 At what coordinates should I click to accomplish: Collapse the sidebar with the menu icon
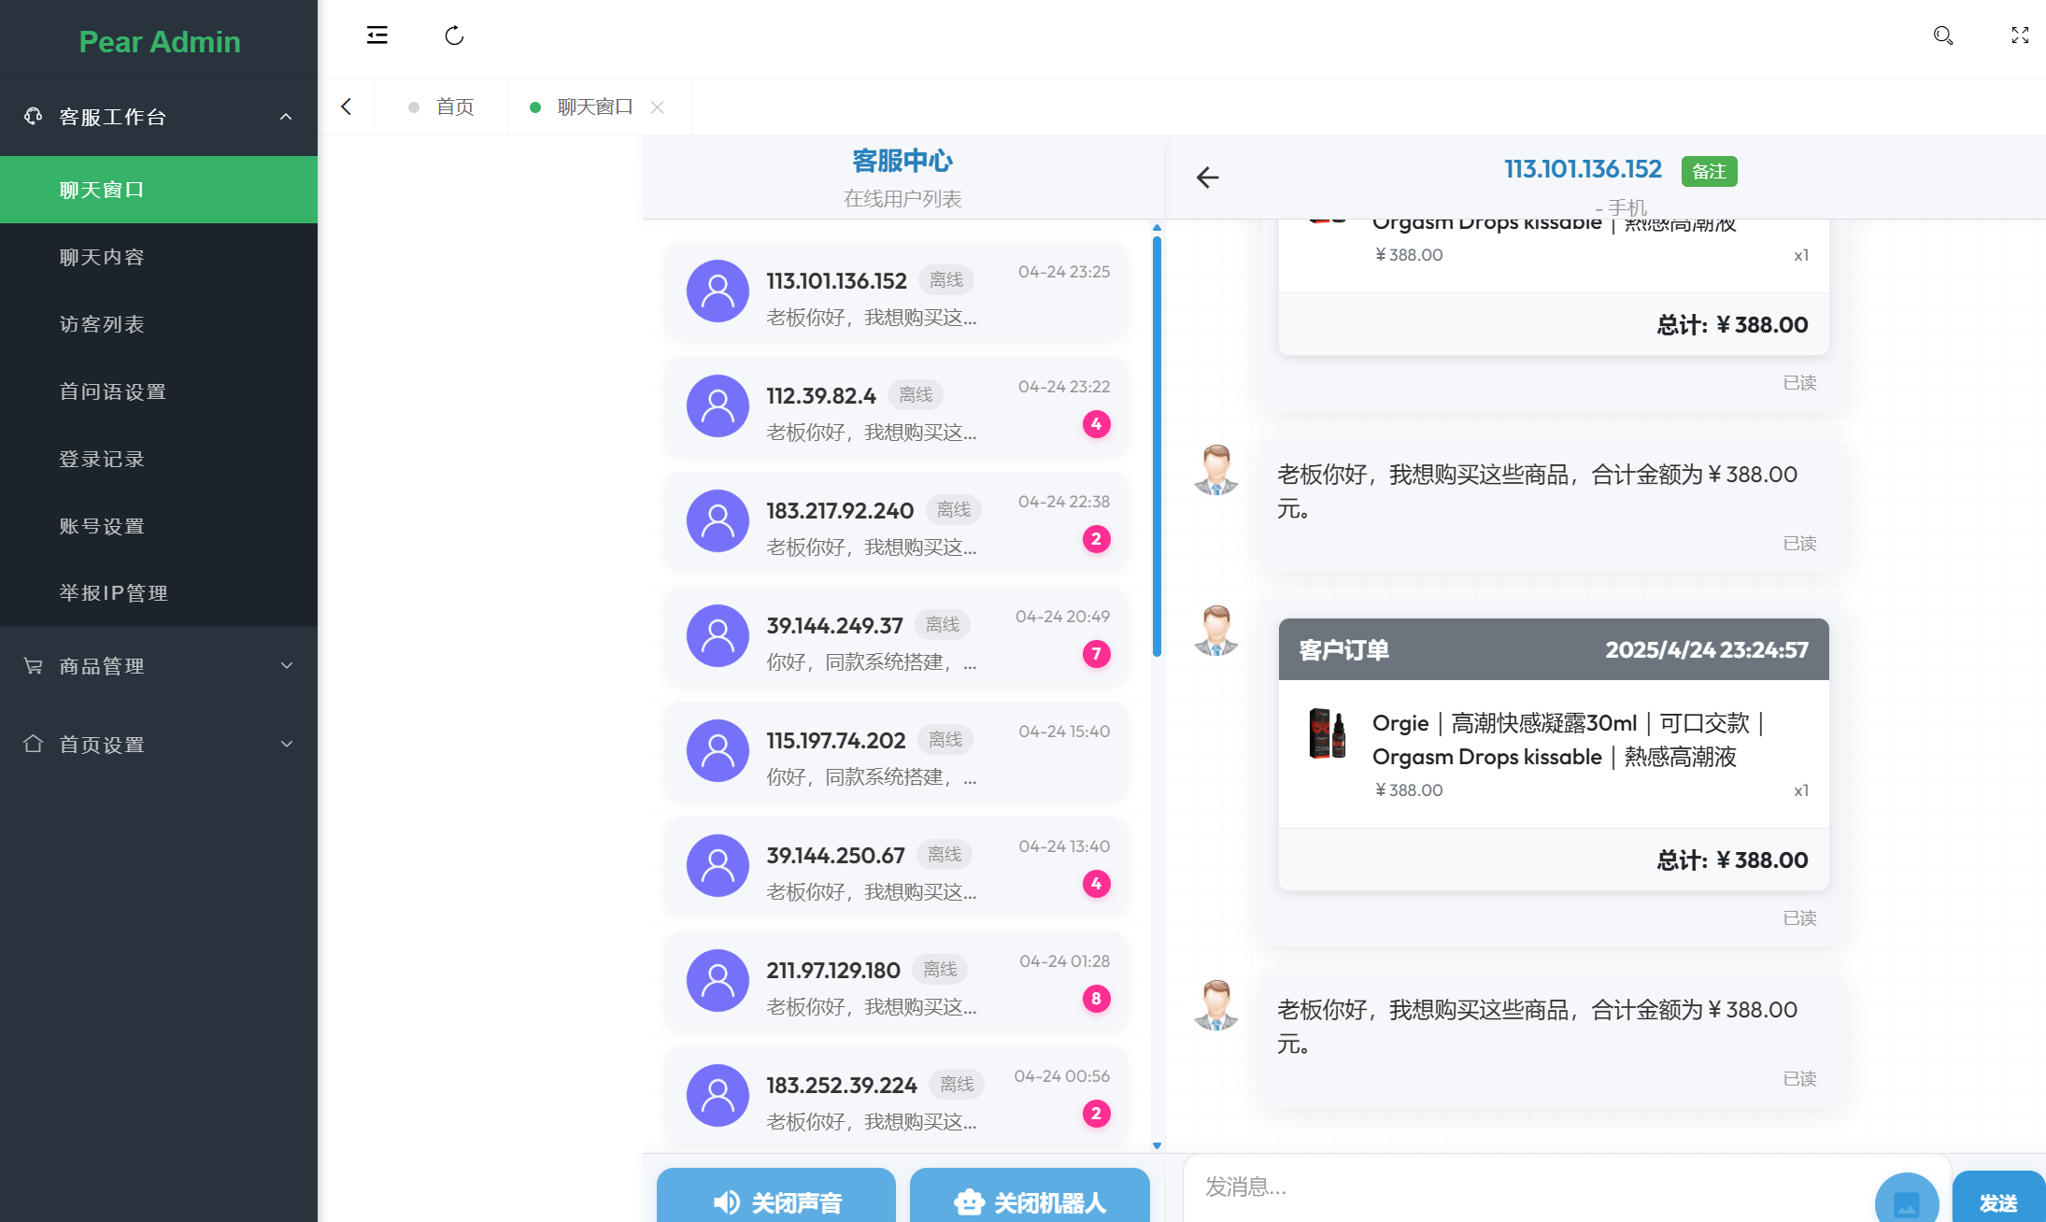pyautogui.click(x=377, y=36)
